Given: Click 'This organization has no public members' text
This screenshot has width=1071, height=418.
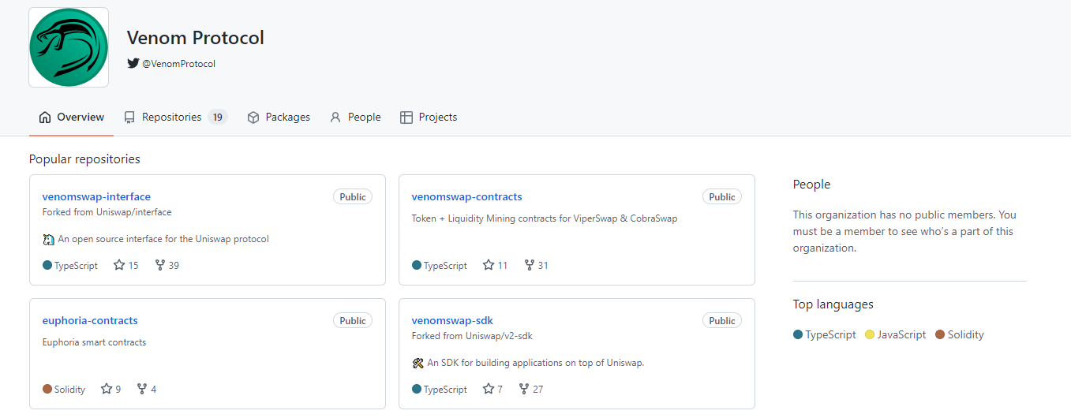Looking at the screenshot, I should tap(904, 231).
